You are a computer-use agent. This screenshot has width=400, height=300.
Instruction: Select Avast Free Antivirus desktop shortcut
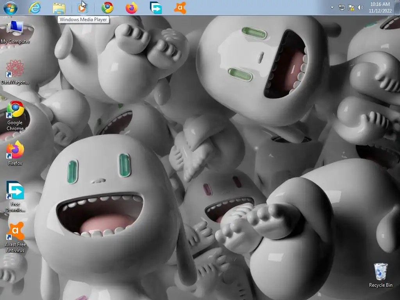pos(15,237)
